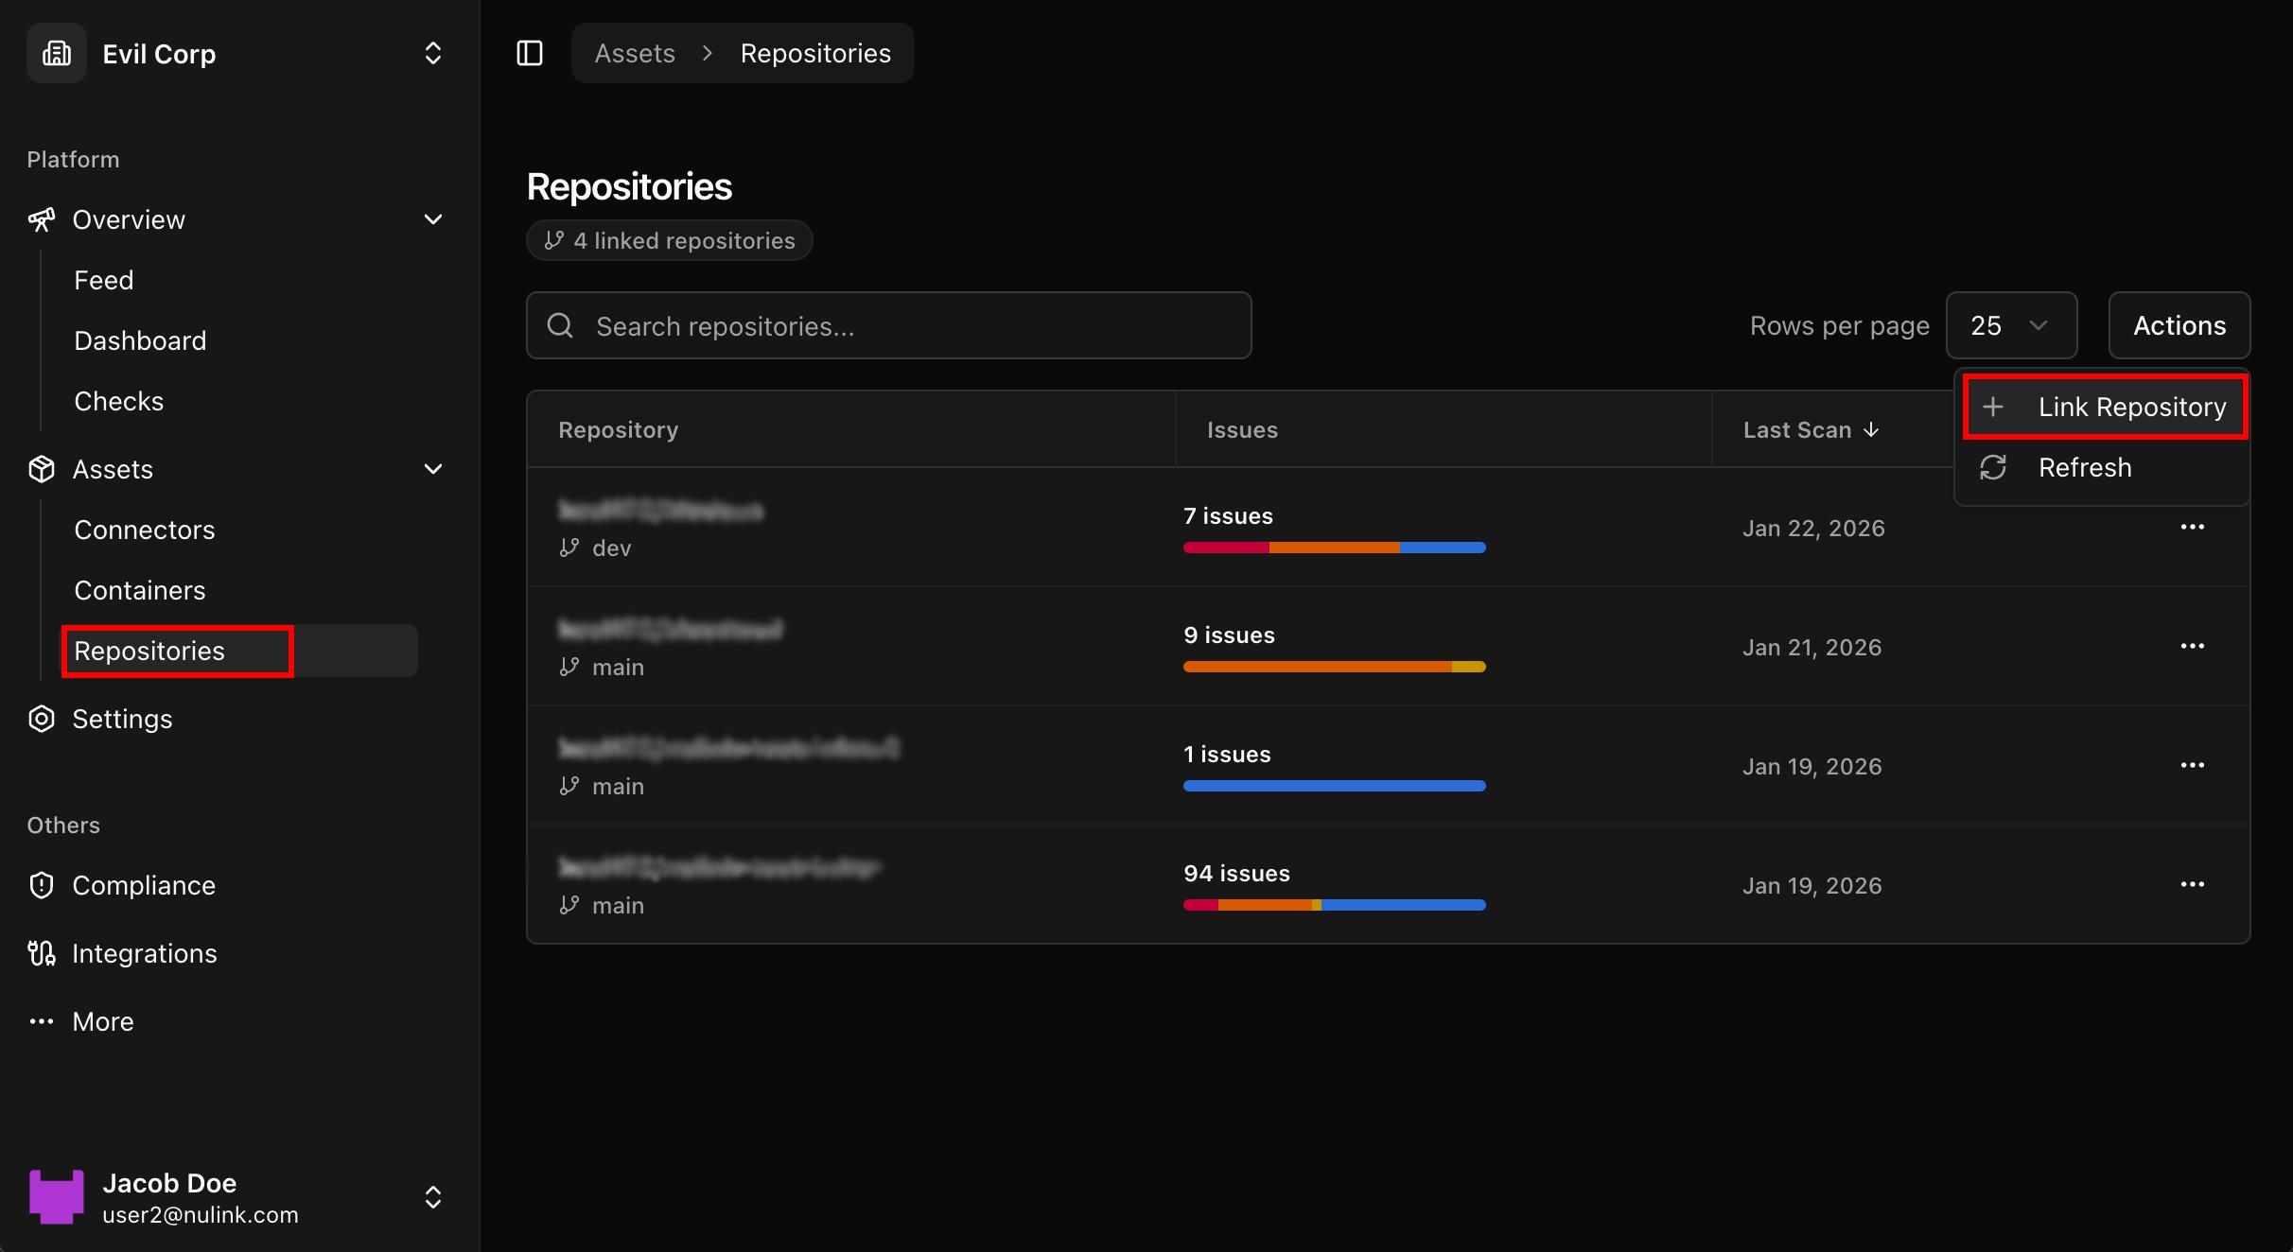Click the Refresh icon in Actions menu
2293x1252 pixels.
[1993, 467]
